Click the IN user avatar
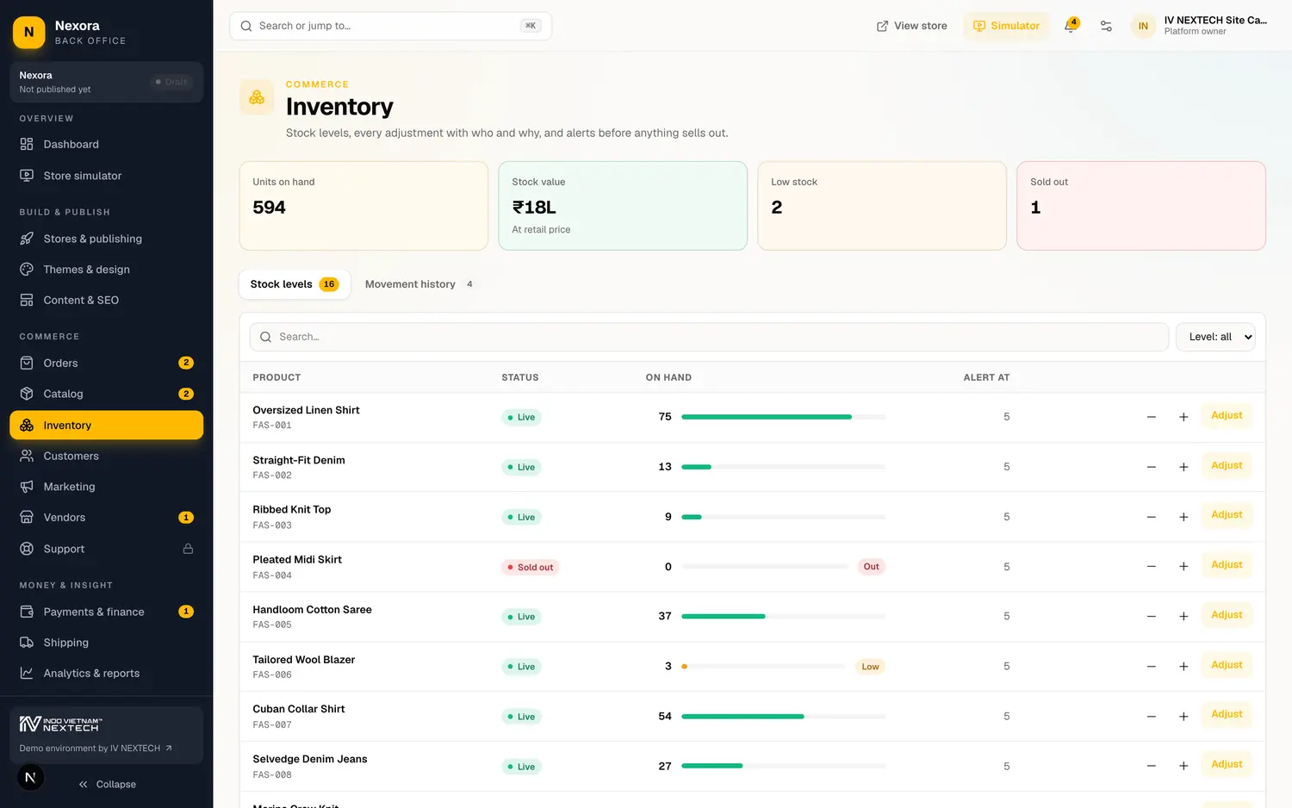This screenshot has height=808, width=1292. pyautogui.click(x=1143, y=26)
